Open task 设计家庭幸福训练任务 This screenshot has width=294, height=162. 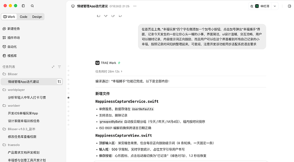(x=23, y=121)
